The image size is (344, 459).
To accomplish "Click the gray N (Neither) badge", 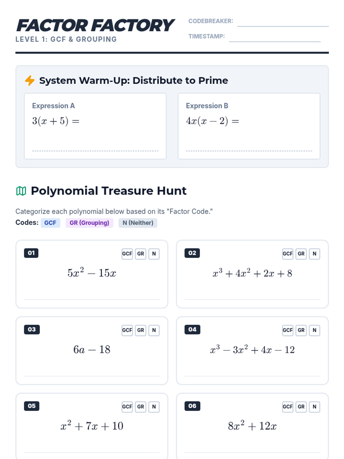I will pos(138,223).
